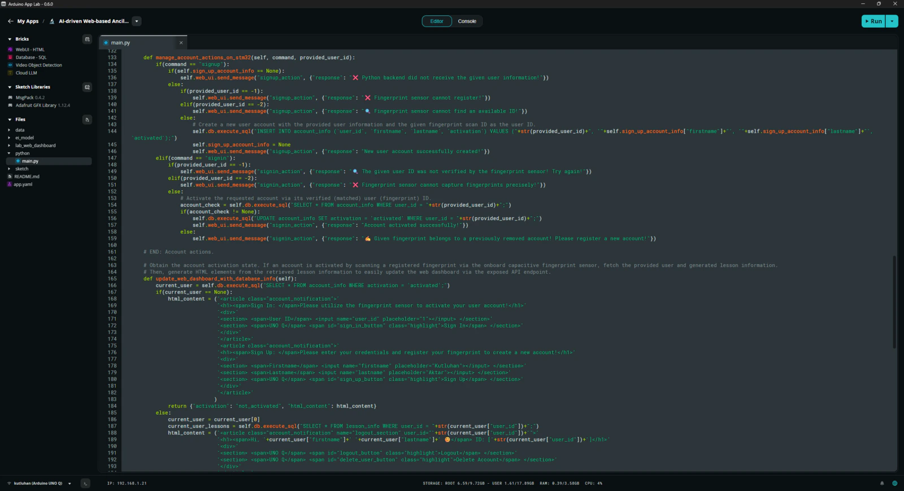Run the app with the Run button
This screenshot has width=904, height=491.
pos(873,21)
